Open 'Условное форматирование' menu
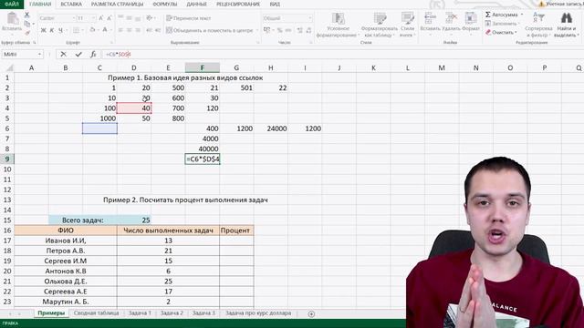Viewport: 584px width, 328px height. 338,25
